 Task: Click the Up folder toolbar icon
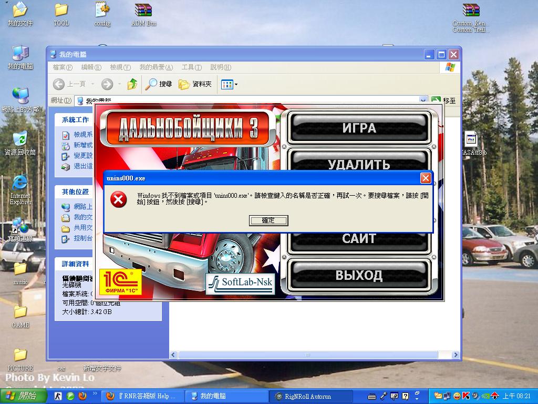click(132, 84)
